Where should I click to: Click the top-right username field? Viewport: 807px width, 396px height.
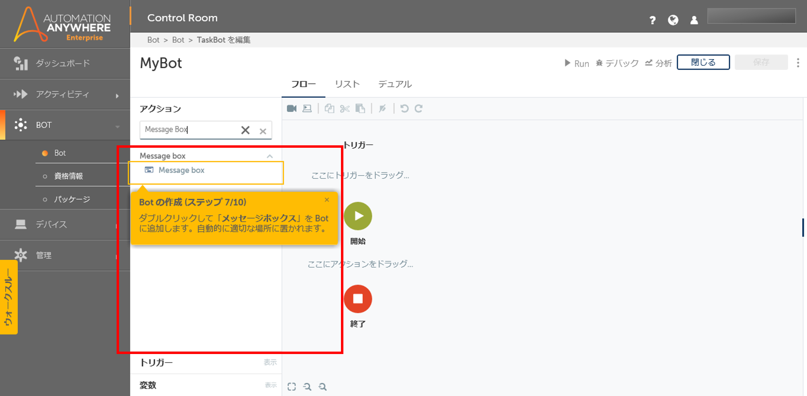click(x=751, y=16)
